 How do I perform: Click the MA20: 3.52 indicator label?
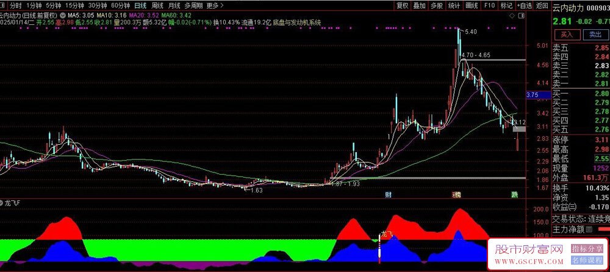(x=144, y=15)
